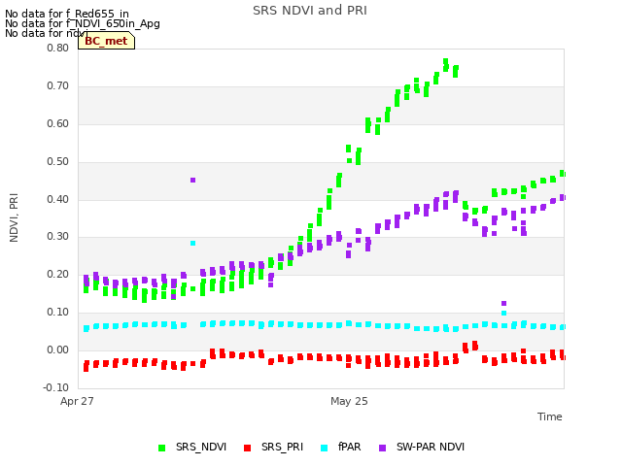Image resolution: width=622 pixels, height=466 pixels.
Task: Select the SRS_PRI legend label
Action: pyautogui.click(x=282, y=447)
